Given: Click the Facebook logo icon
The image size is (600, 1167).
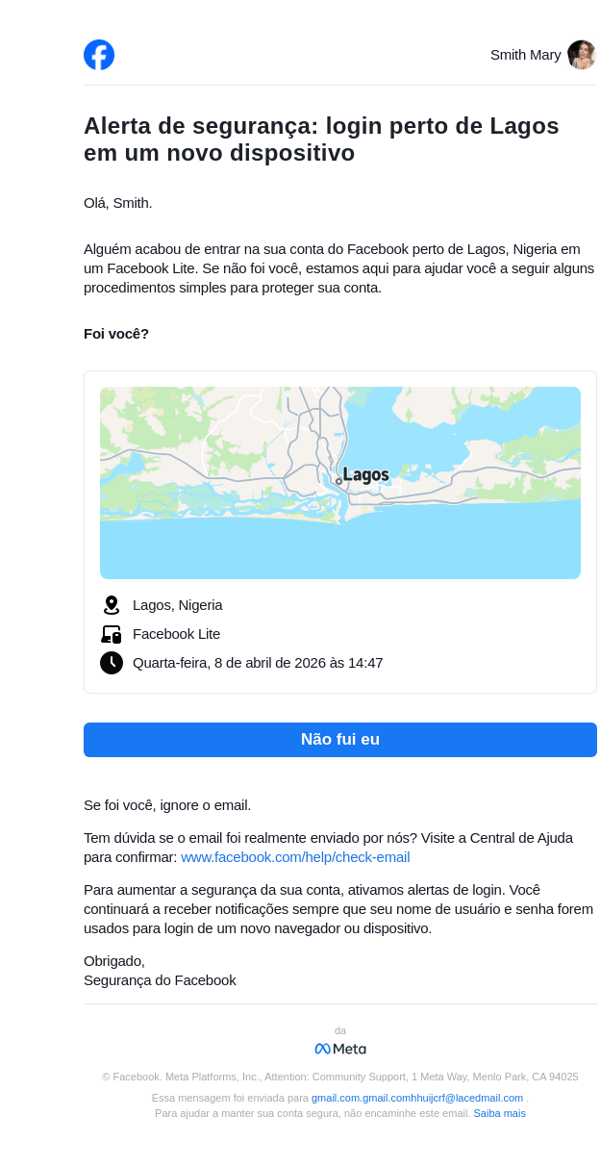Looking at the screenshot, I should (99, 55).
